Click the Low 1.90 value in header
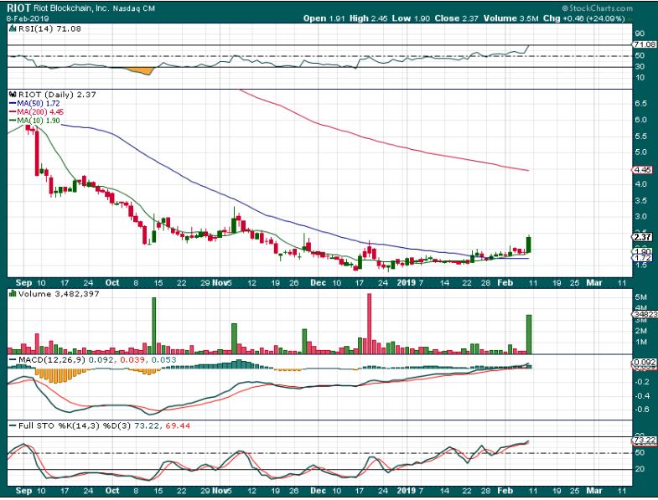The height and width of the screenshot is (500, 658). pos(411,18)
